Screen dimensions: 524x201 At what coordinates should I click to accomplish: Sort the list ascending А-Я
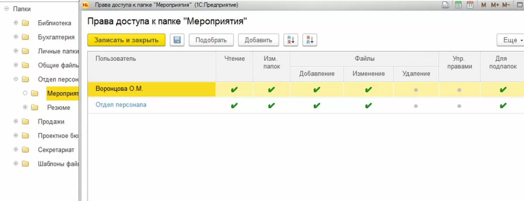[x=290, y=40]
